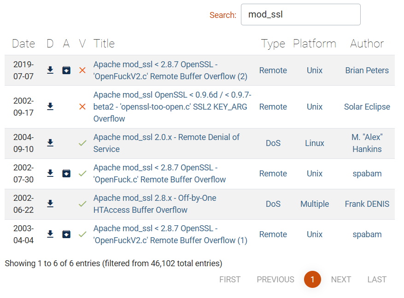Viewport: 404px width, 298px height.
Task: Jump to the LAST page of results
Action: (377, 280)
